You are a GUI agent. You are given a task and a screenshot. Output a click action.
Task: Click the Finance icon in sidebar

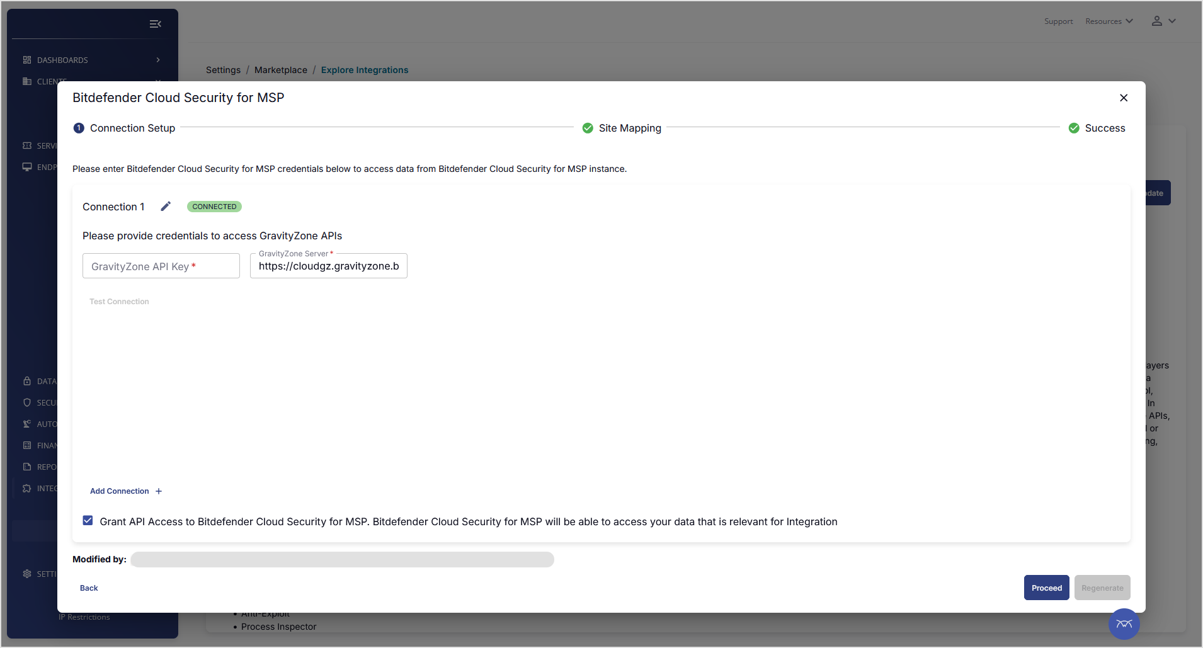pos(27,445)
